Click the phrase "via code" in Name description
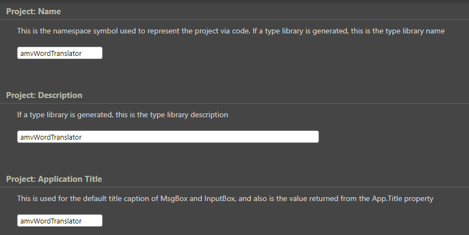The image size is (469, 235). tap(233, 31)
